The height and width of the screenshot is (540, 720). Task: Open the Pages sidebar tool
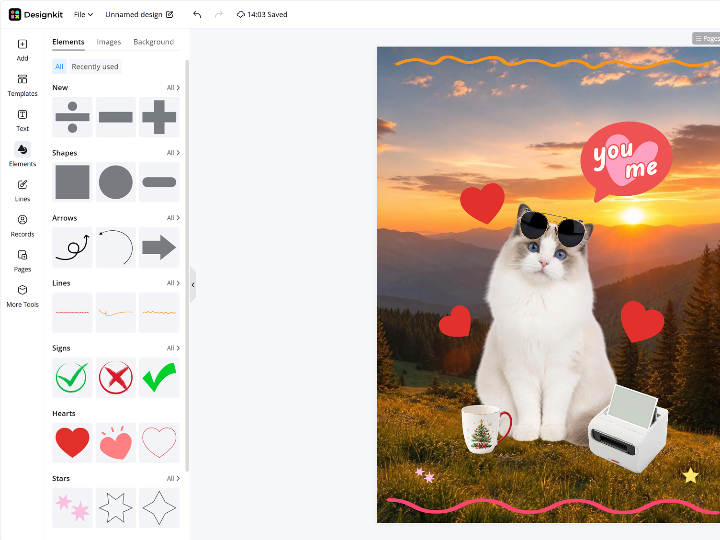coord(22,261)
